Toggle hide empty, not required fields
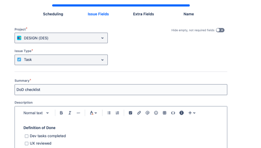The height and width of the screenshot is (148, 261). 220,30
